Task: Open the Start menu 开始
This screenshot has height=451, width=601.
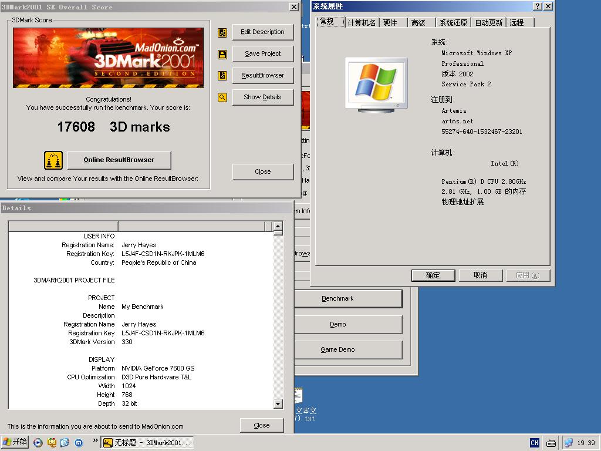Action: click(15, 442)
